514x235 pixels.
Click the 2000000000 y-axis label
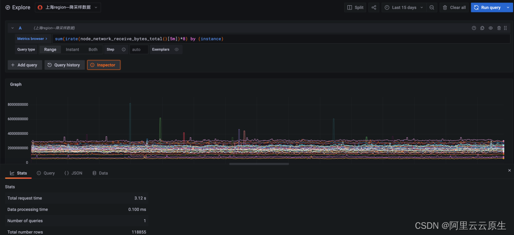pos(18,148)
